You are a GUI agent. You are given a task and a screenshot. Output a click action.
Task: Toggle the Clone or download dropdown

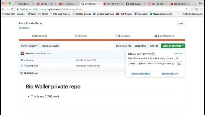[173, 46]
